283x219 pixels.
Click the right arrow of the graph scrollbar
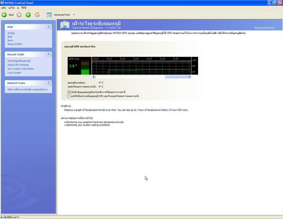[189, 77]
